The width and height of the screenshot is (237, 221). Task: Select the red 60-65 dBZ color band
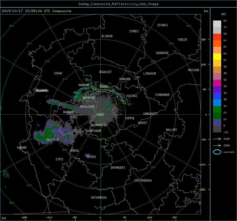tap(217, 37)
